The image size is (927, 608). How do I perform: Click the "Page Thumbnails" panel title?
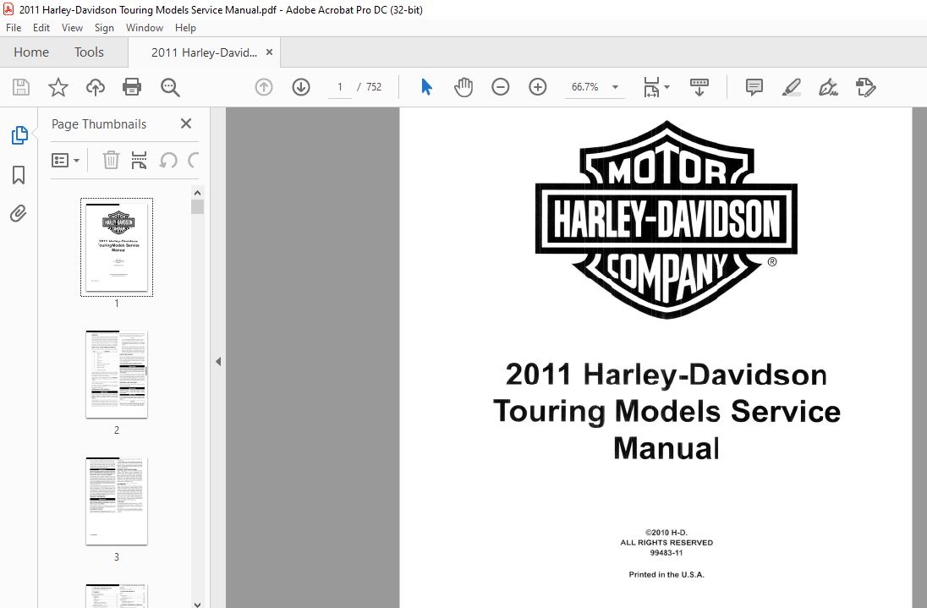tap(99, 124)
